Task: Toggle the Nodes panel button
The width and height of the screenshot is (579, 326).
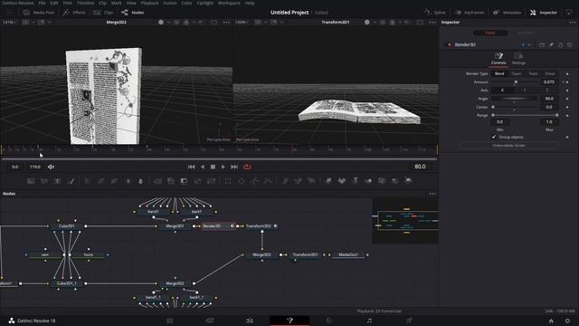Action: 133,12
